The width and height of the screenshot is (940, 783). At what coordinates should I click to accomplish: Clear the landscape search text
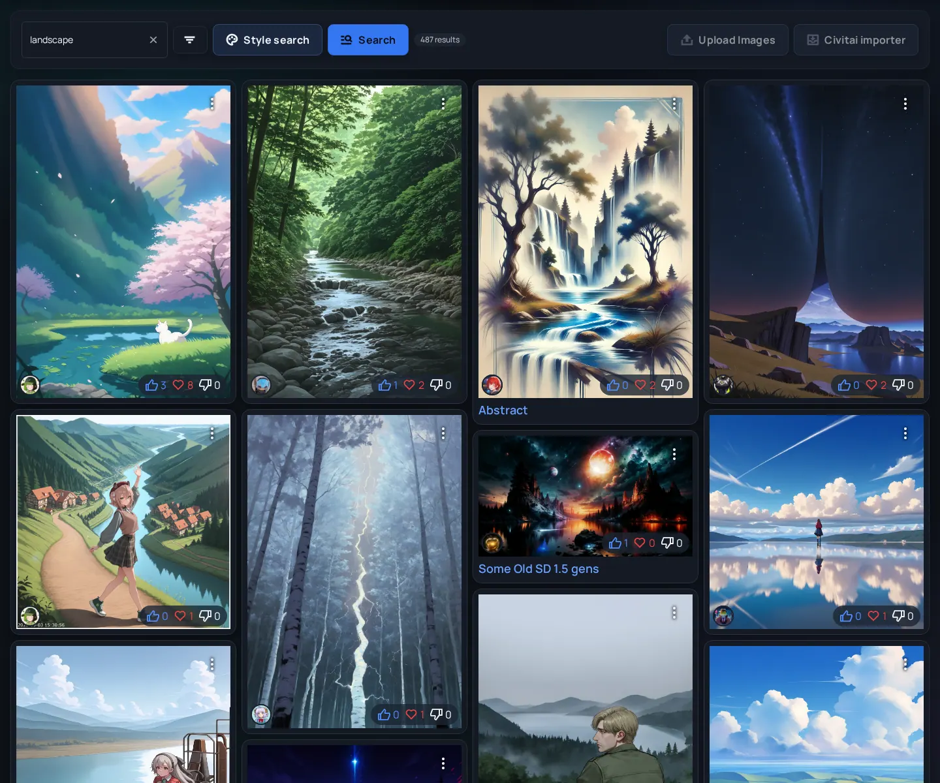[x=153, y=40]
